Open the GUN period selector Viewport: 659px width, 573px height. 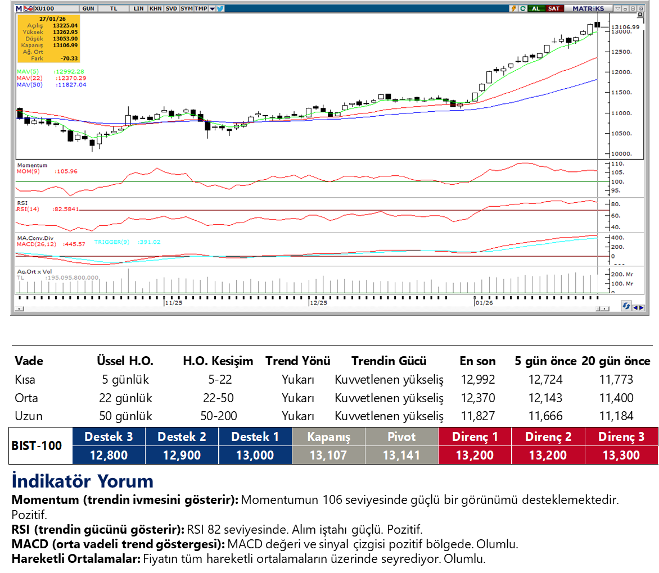pyautogui.click(x=88, y=8)
